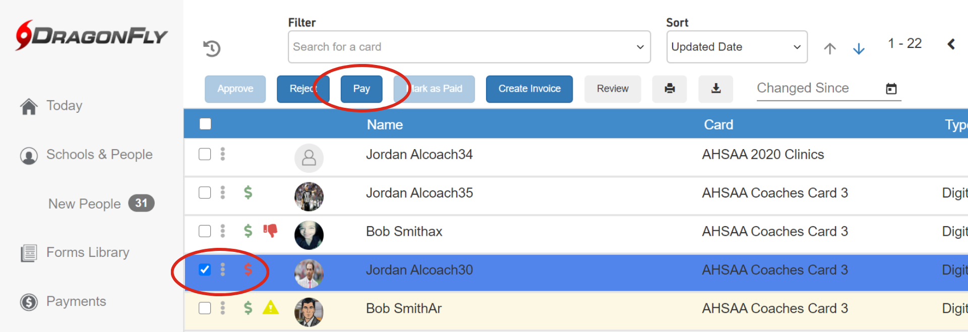Viewport: 968px width, 332px height.
Task: Click the thumbs-down icon on Bob Smithax
Action: [x=270, y=231]
